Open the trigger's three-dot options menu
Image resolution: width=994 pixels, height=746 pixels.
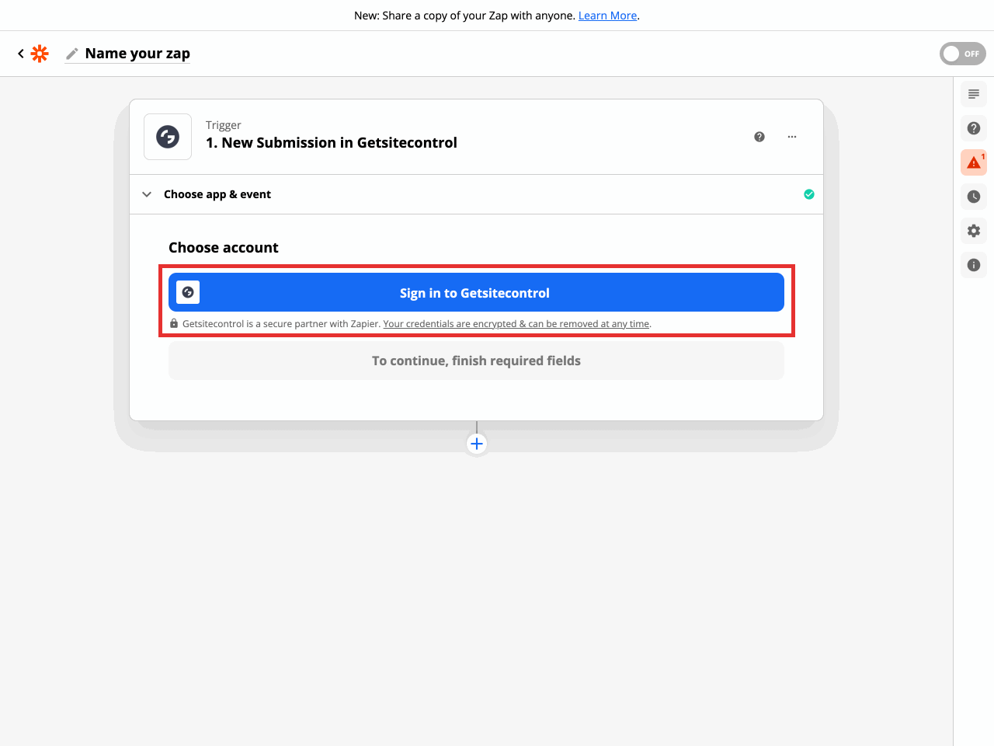(792, 137)
